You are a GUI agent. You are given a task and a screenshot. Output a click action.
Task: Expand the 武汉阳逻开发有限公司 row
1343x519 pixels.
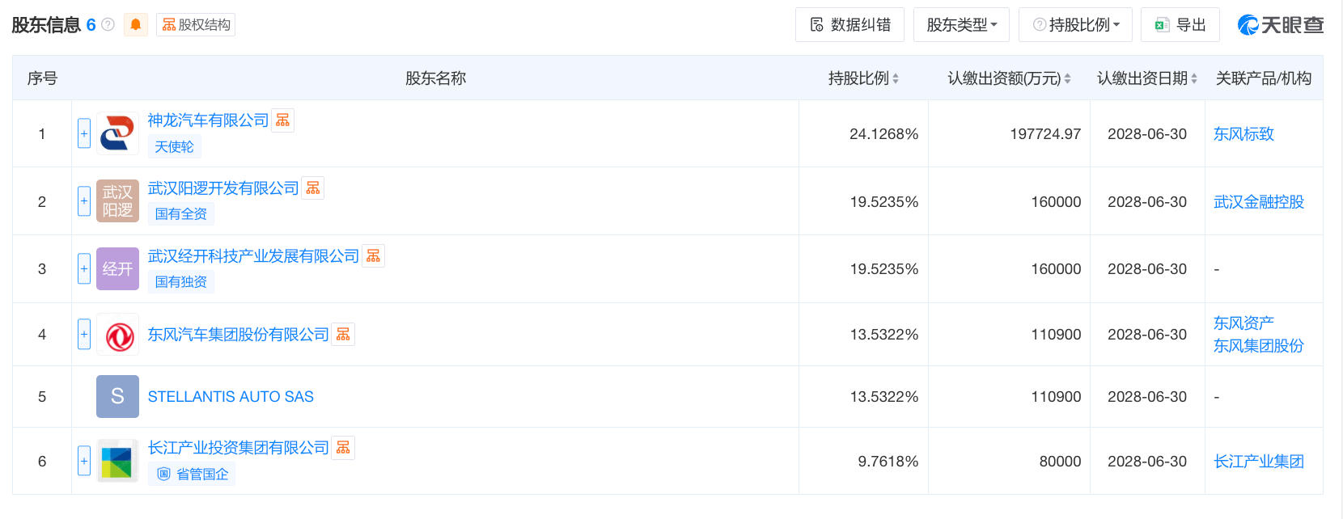click(x=84, y=201)
